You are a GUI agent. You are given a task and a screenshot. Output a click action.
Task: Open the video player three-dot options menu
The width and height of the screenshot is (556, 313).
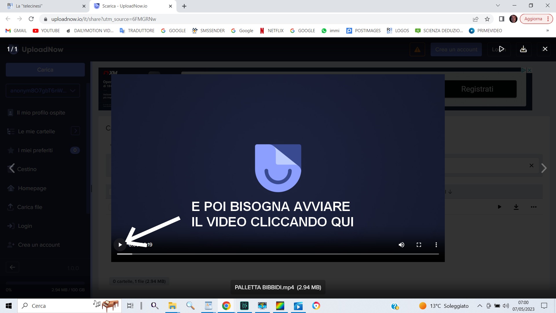(x=436, y=245)
